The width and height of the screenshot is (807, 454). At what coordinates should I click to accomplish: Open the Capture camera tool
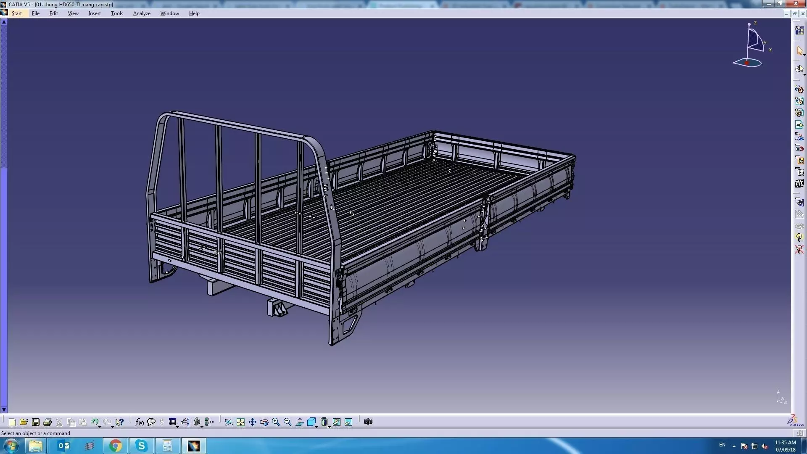pos(368,422)
